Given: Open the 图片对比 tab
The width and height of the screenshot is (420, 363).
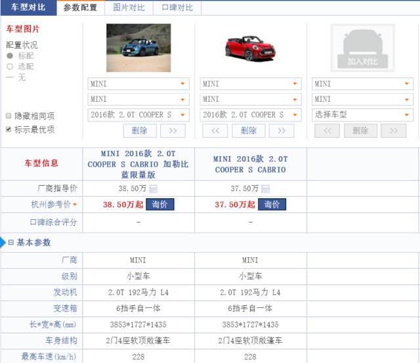Looking at the screenshot, I should (129, 7).
